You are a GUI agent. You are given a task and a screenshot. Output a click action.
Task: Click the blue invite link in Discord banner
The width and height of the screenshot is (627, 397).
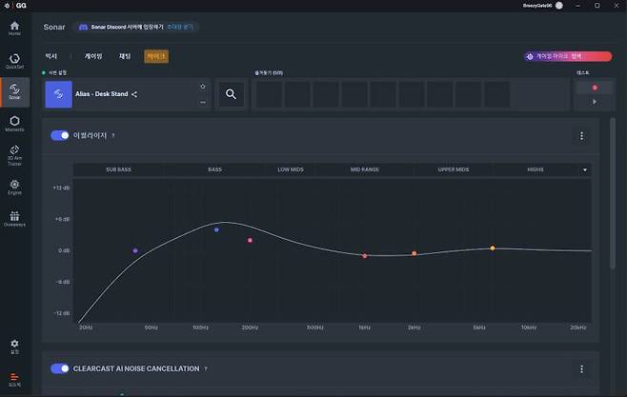(x=180, y=28)
